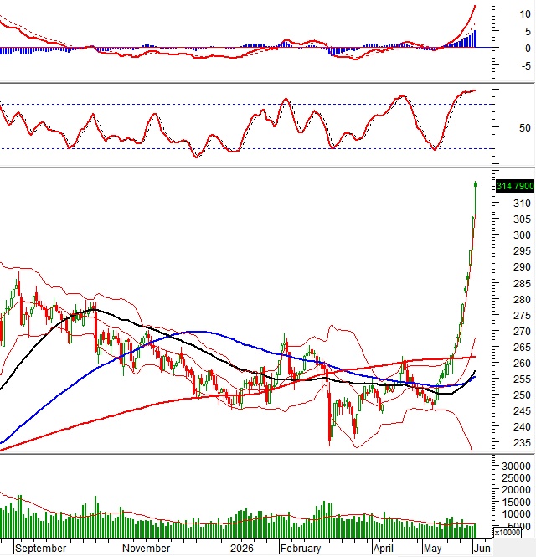Select the September label on time axis
This screenshot has height=557, width=536.
pyautogui.click(x=41, y=548)
